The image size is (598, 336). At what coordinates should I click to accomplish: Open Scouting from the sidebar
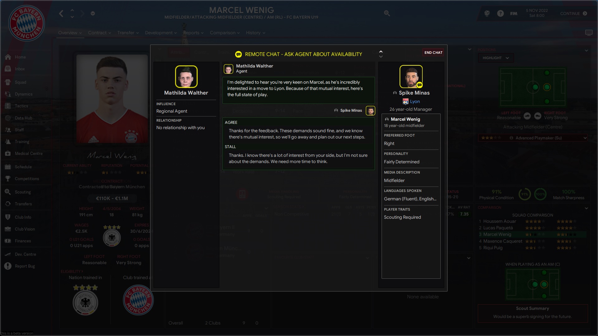23,192
